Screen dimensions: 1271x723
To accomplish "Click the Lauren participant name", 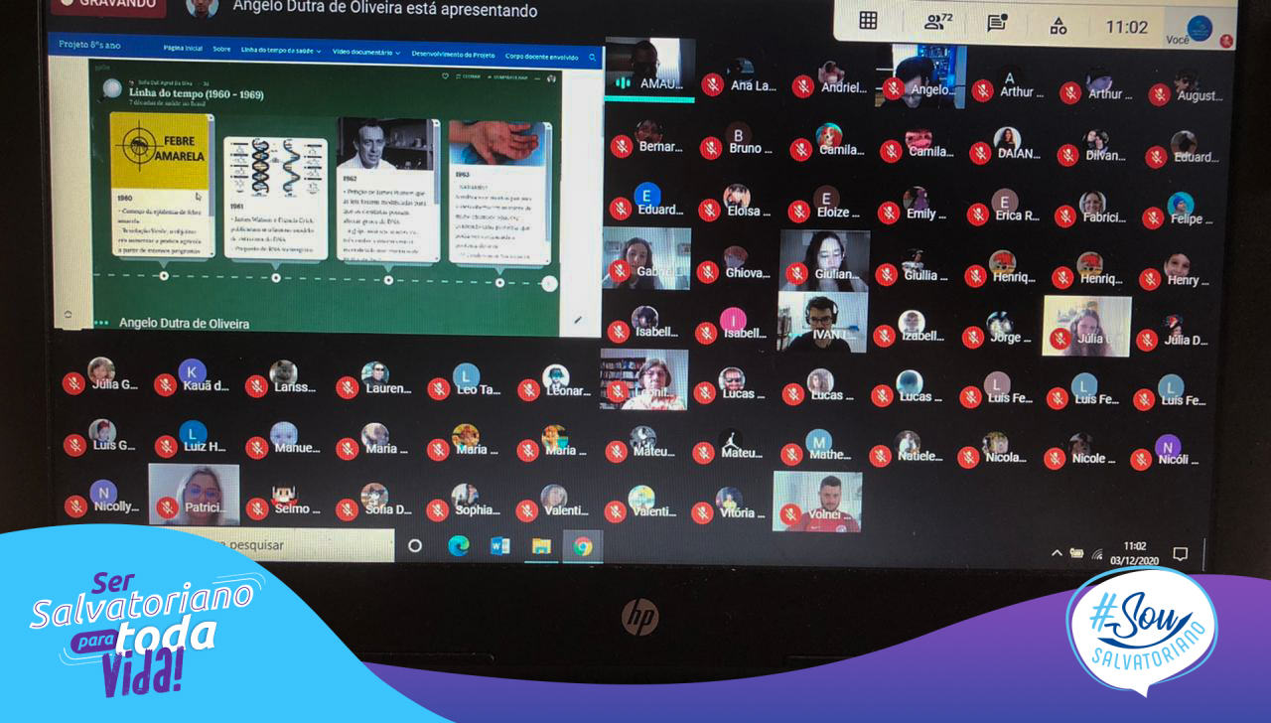I will [x=389, y=388].
